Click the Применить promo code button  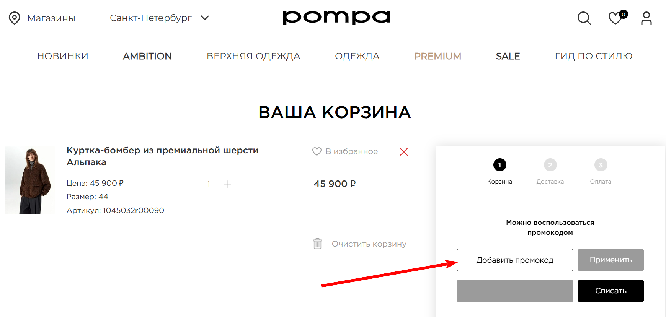(x=610, y=260)
